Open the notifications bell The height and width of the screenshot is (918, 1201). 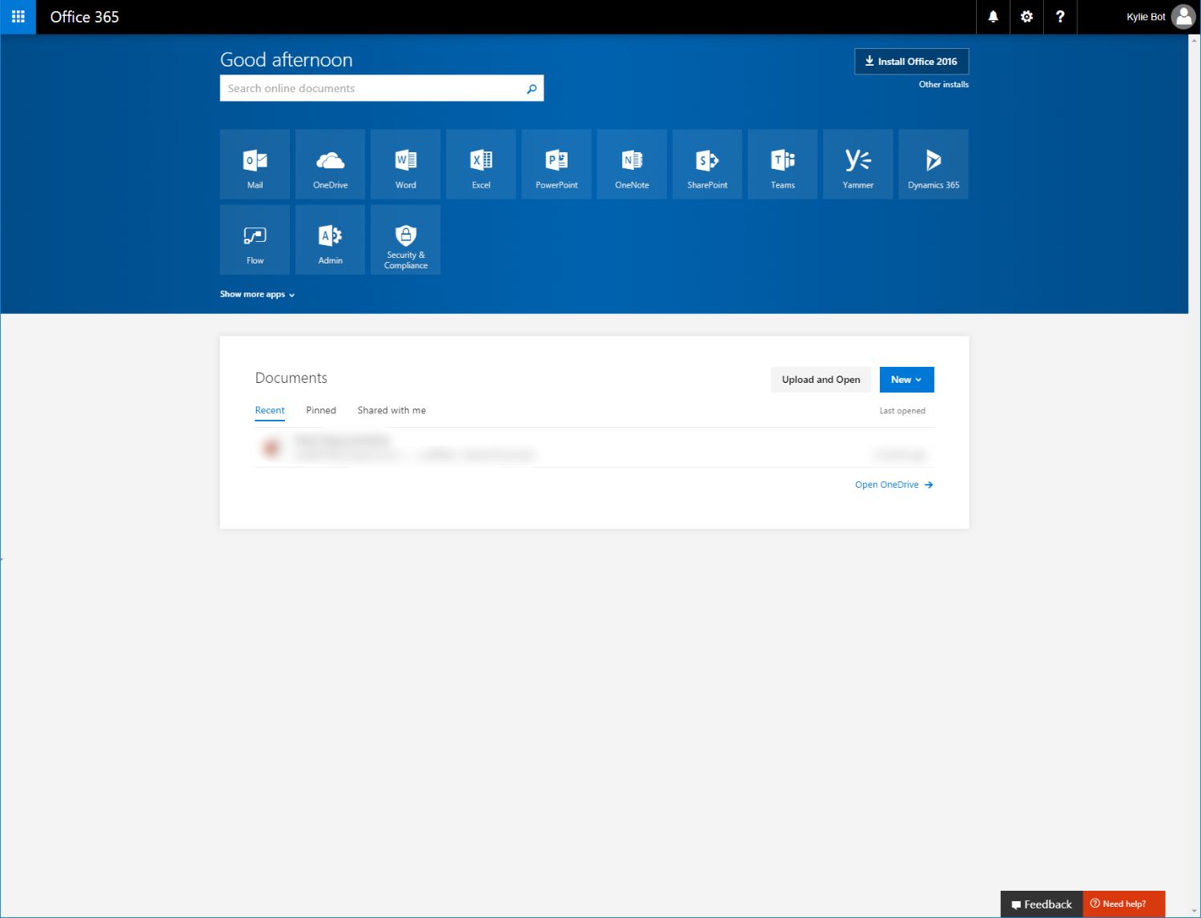(x=993, y=17)
